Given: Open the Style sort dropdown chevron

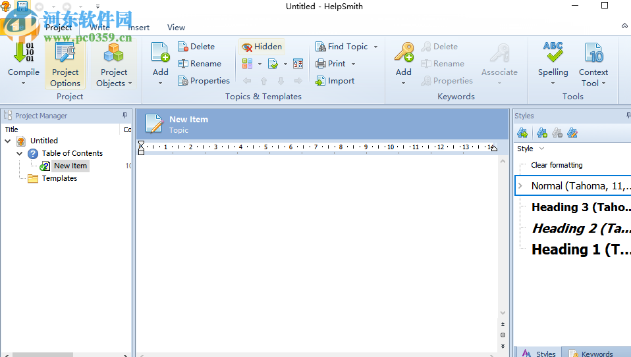Looking at the screenshot, I should pos(541,149).
